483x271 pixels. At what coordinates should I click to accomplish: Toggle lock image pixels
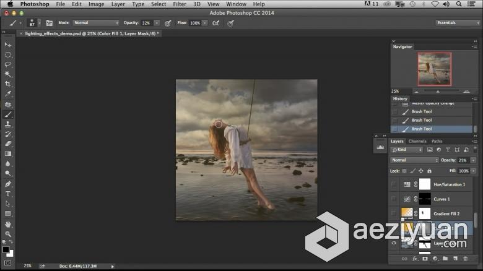coord(413,171)
